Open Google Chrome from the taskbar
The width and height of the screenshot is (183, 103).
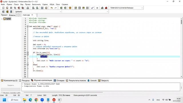click(36, 100)
